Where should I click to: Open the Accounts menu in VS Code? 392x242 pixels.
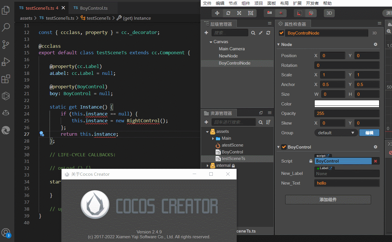[6, 233]
